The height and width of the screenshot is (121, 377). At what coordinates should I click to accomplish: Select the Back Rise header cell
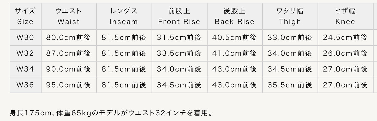pos(235,16)
